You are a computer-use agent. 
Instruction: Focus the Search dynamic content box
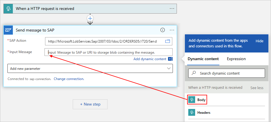coord(226,73)
